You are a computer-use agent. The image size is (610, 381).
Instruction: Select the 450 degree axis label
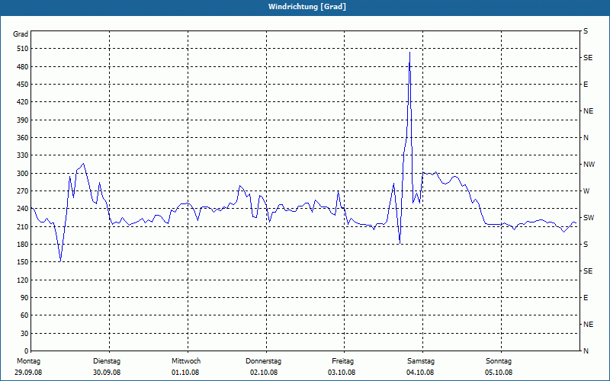click(24, 85)
